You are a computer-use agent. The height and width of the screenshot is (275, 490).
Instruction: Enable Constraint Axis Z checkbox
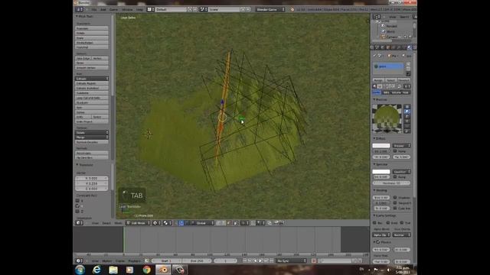click(x=77, y=212)
